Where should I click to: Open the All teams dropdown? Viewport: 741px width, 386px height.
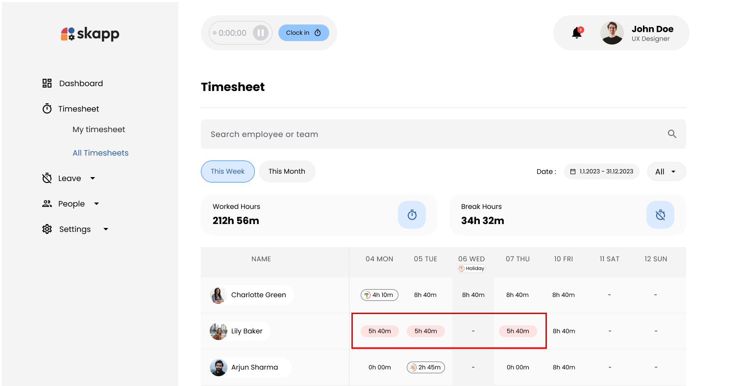(x=666, y=171)
